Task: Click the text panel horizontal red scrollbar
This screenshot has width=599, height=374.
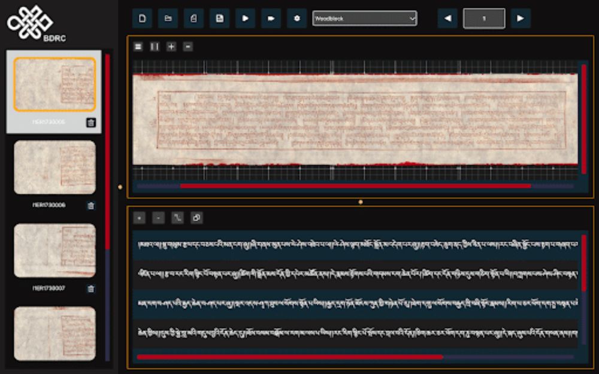Action: [289, 357]
